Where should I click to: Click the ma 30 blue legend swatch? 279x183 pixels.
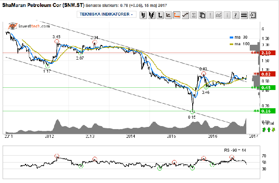(231, 37)
